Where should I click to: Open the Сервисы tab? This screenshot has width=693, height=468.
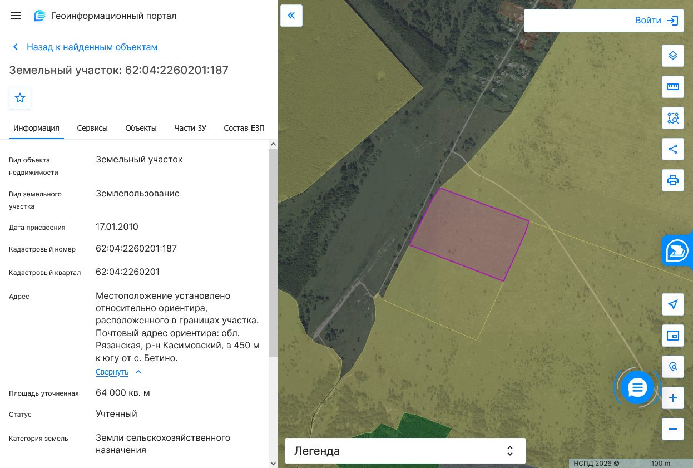point(92,128)
